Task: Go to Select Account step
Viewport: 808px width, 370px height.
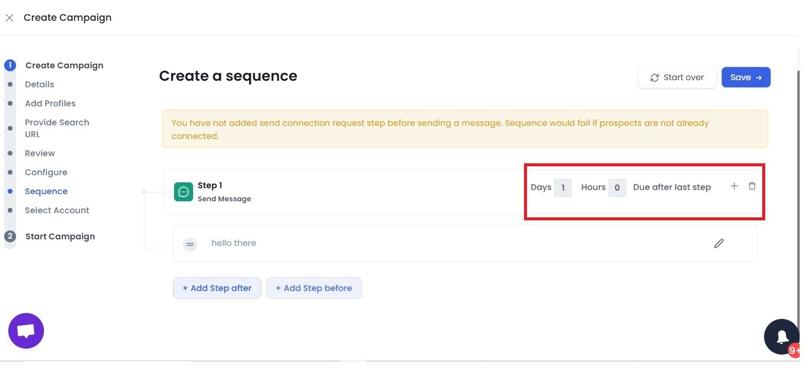Action: click(x=57, y=210)
